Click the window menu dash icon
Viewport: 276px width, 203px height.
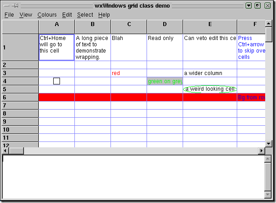(x=6, y=6)
